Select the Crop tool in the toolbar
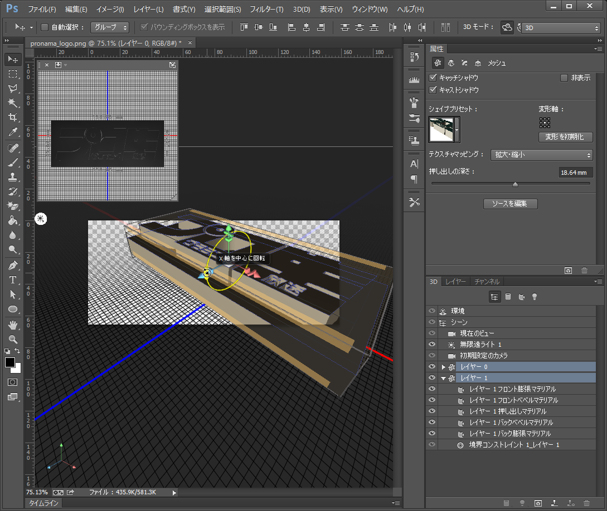Image resolution: width=607 pixels, height=511 pixels. coord(13,117)
